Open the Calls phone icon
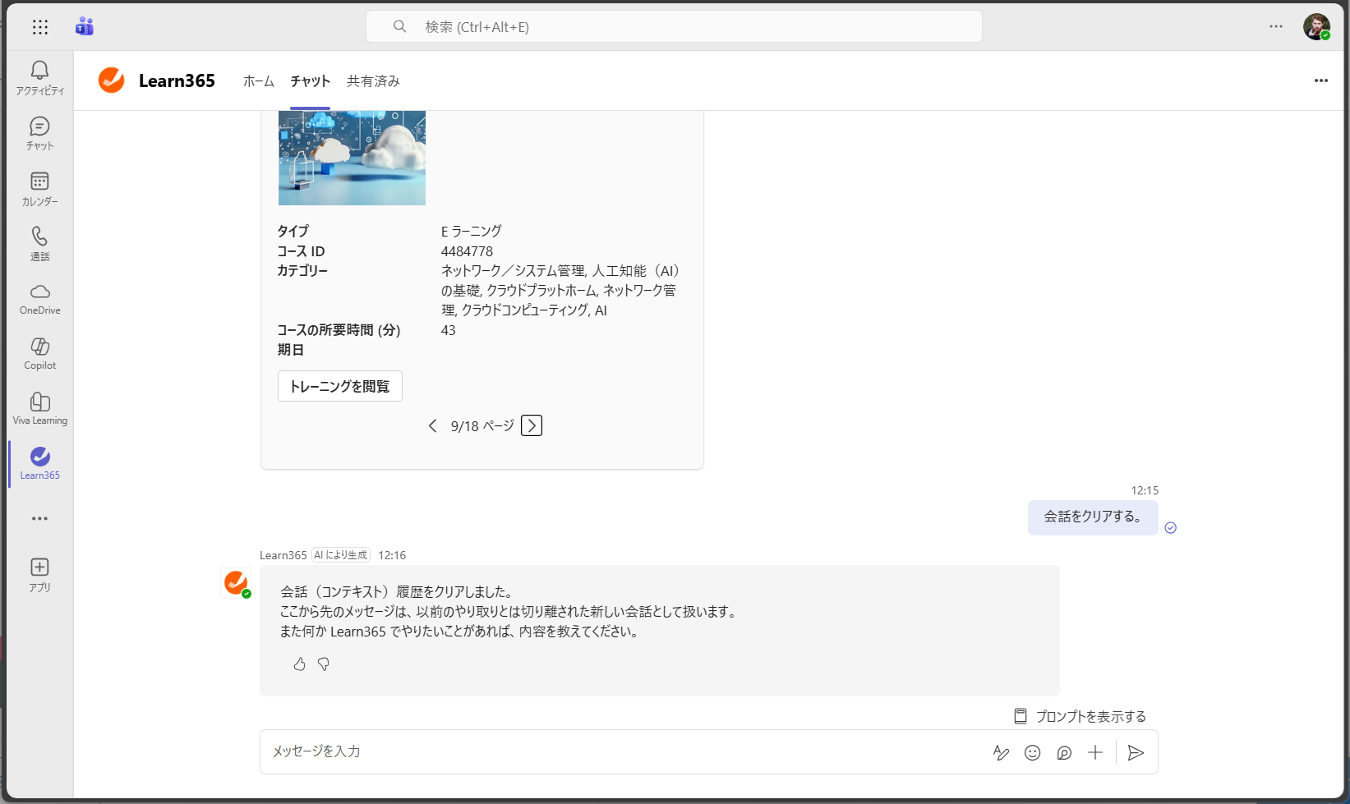 (x=39, y=243)
